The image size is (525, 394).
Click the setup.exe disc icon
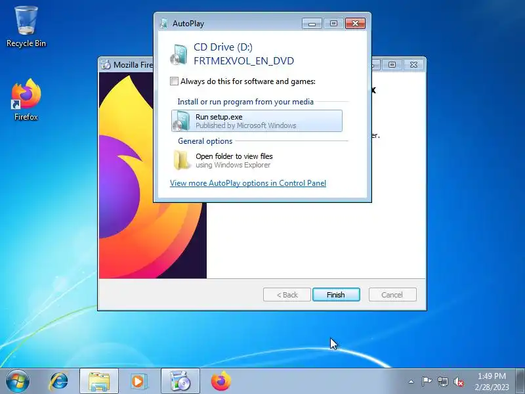point(181,121)
